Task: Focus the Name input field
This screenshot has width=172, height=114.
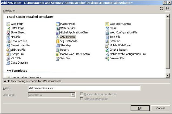Action: 84,88
